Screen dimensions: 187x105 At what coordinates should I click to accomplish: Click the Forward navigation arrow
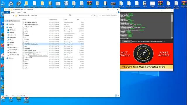pos(9,16)
